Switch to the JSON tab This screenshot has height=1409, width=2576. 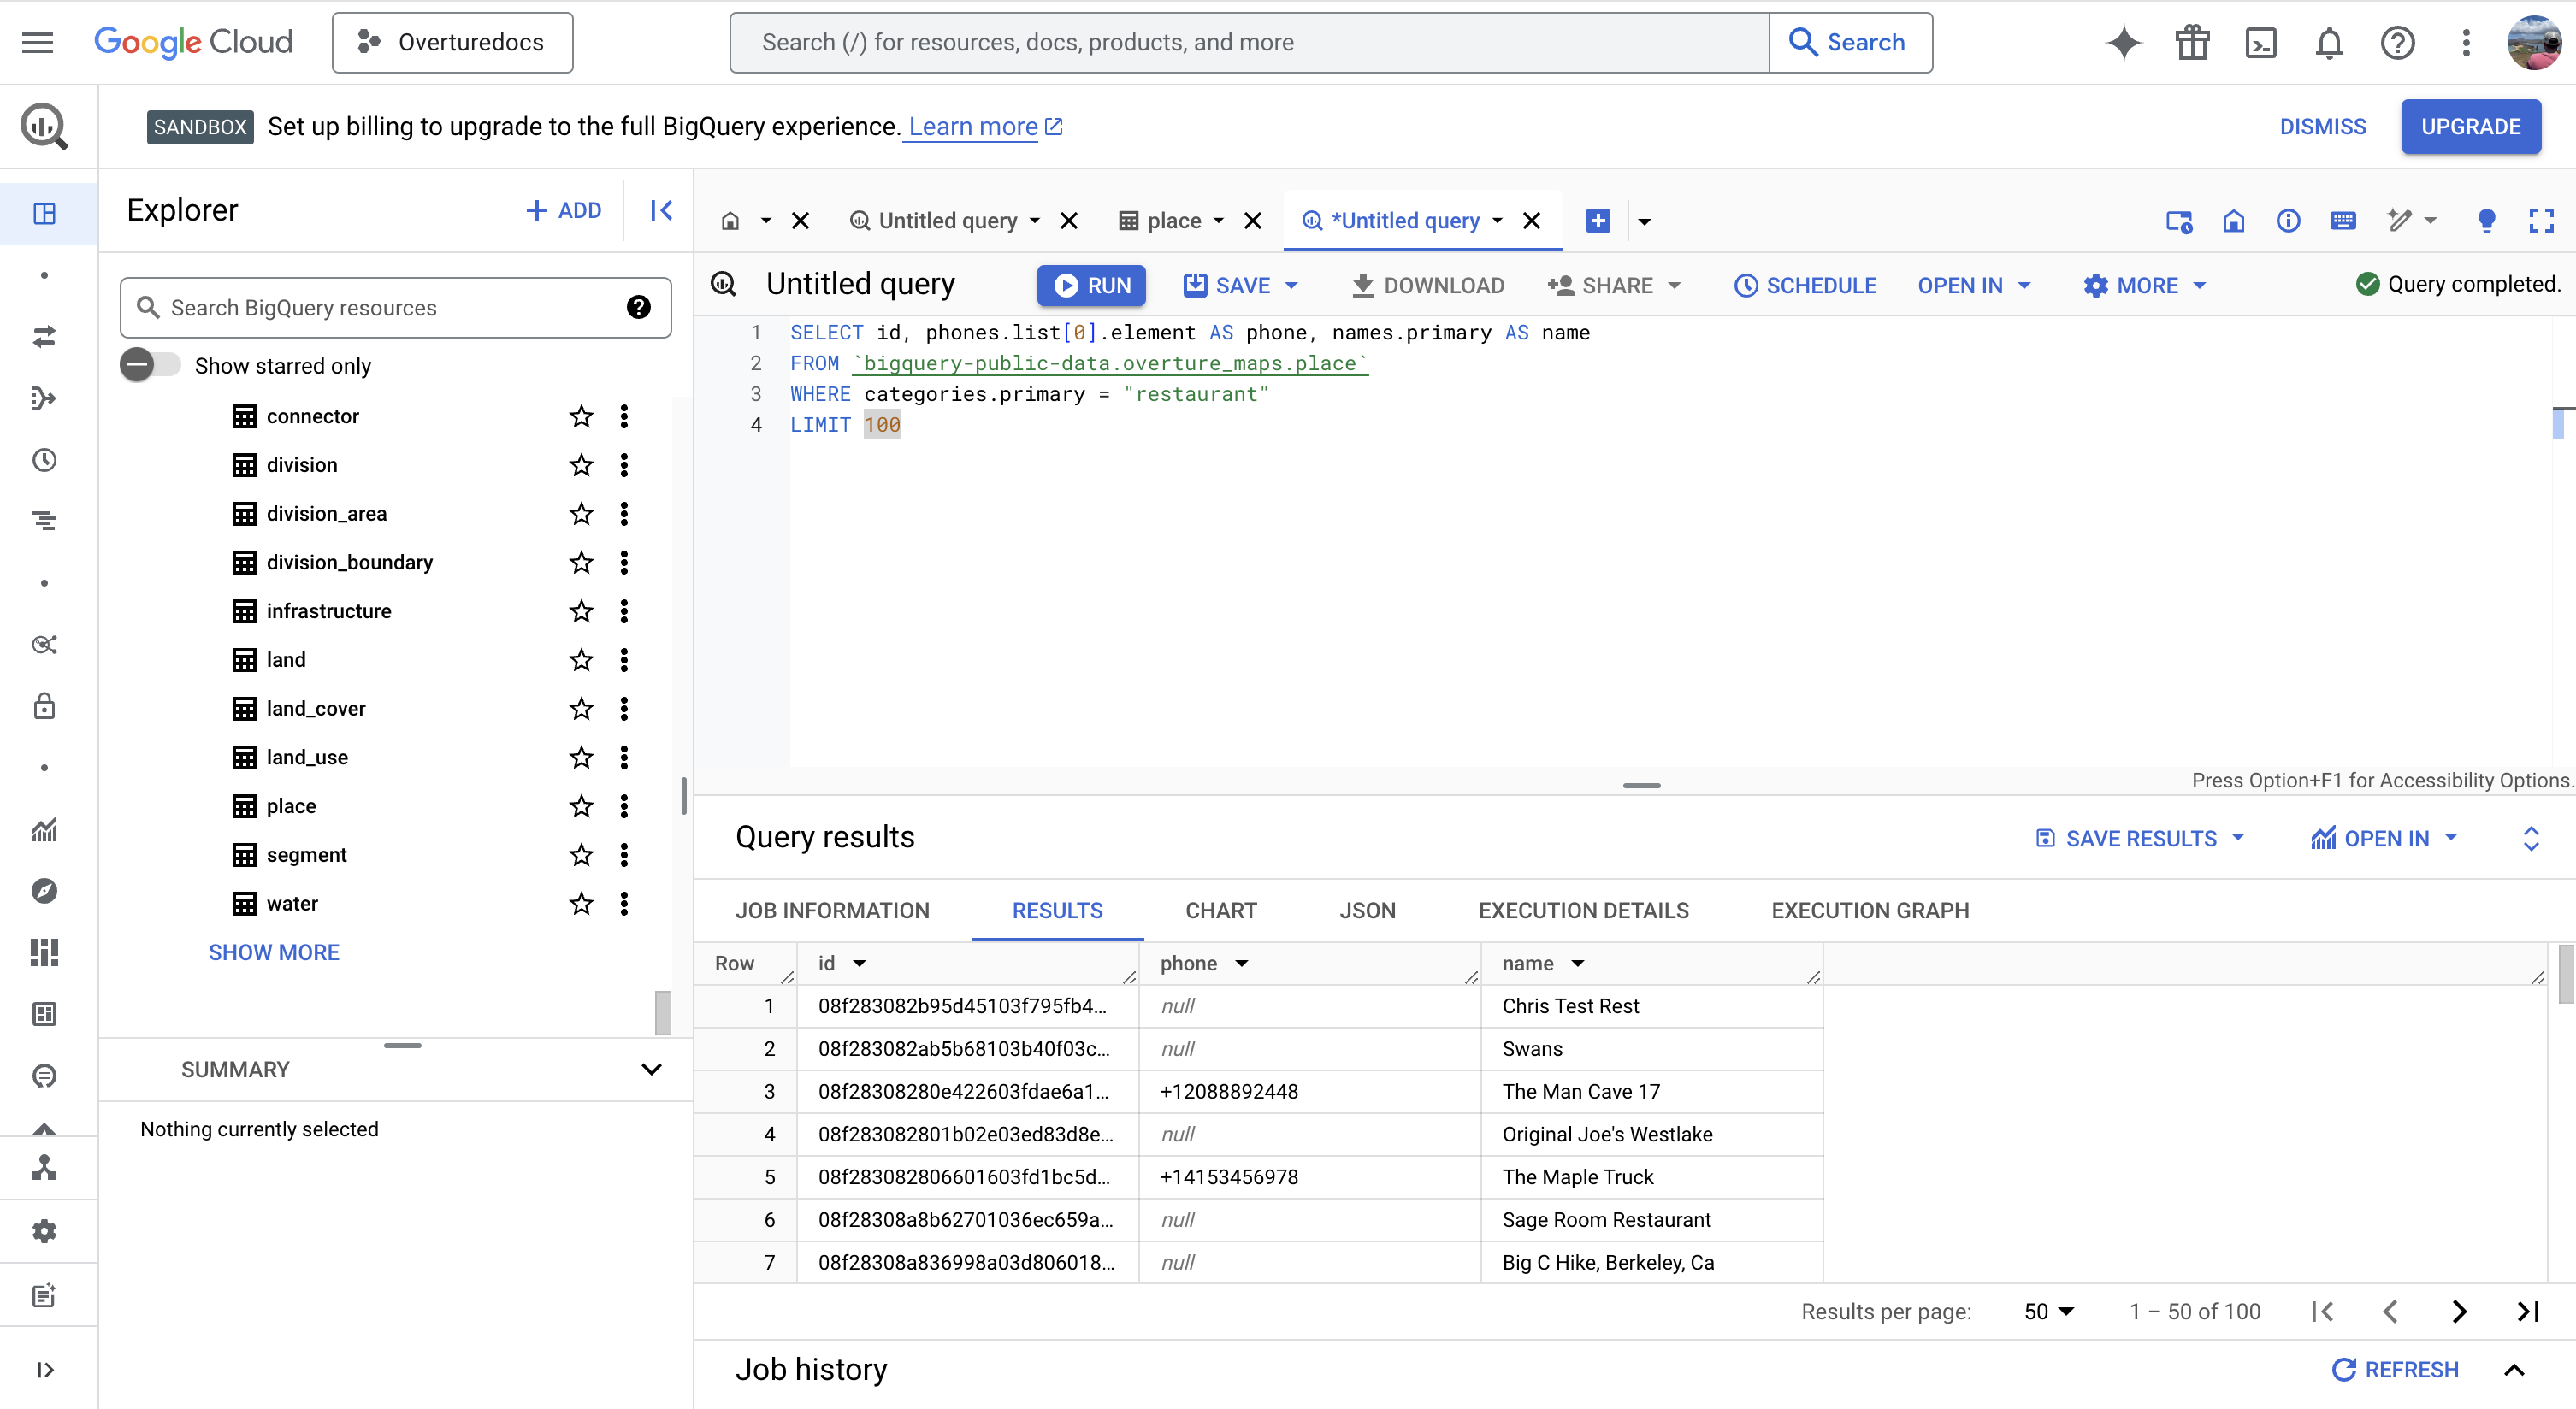point(1367,910)
